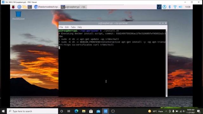Click the terminal vertical scrollbar
This screenshot has width=203, height=114.
tap(167, 63)
